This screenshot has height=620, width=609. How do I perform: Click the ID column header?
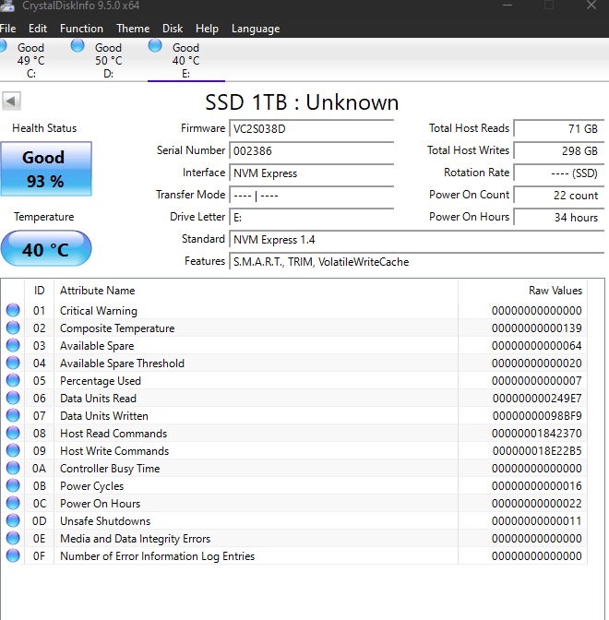(x=39, y=291)
